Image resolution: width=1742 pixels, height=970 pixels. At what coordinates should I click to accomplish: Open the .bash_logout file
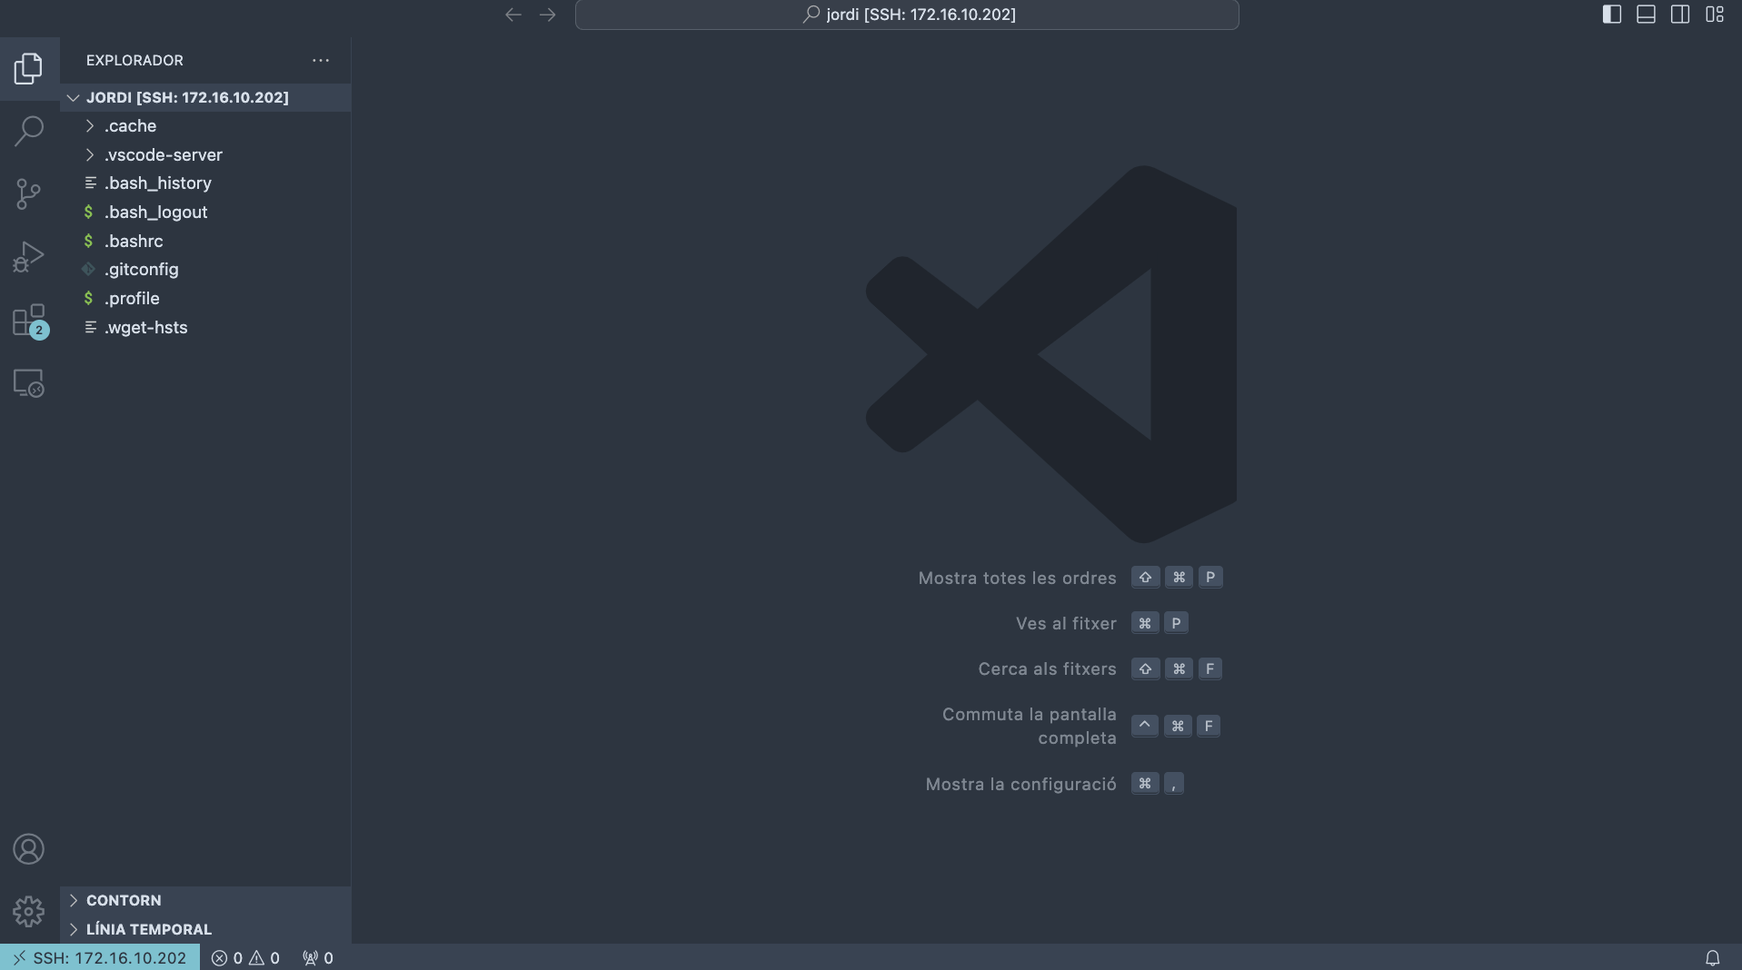pos(205,213)
